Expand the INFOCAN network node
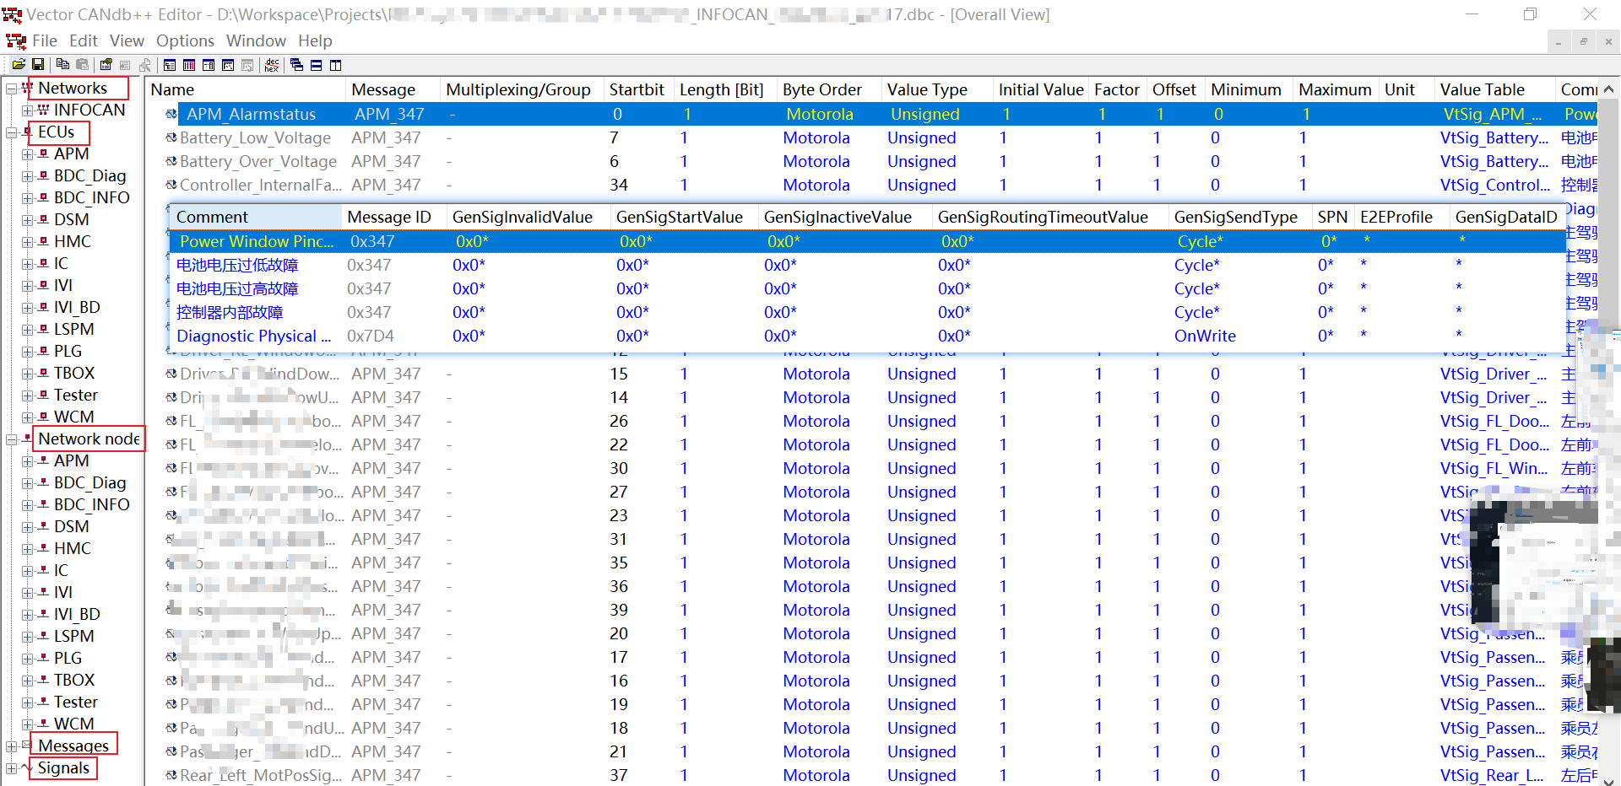 [28, 110]
